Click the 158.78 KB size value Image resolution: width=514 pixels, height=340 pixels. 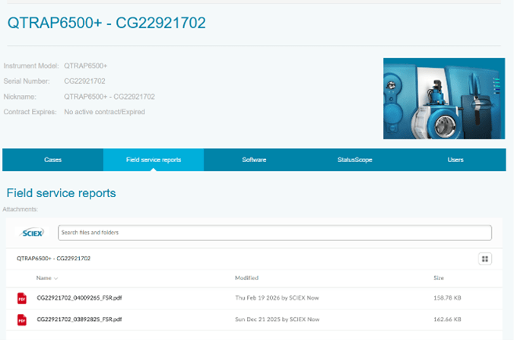[447, 297]
